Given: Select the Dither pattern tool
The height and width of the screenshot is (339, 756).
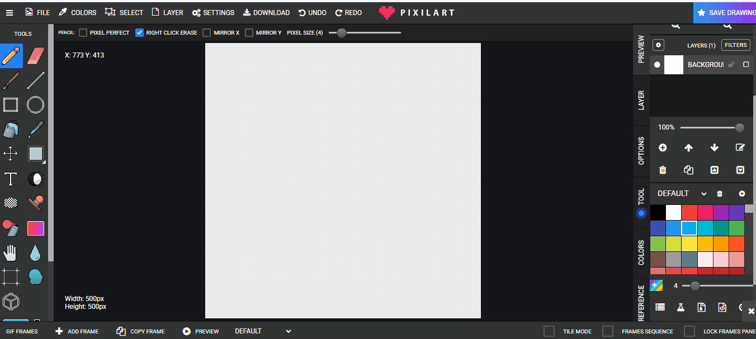Looking at the screenshot, I should click(x=11, y=203).
